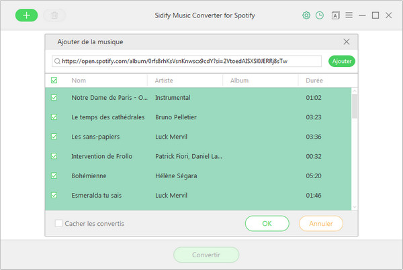The image size is (403, 270).
Task: Open the hamburger menu icon
Action: click(x=349, y=15)
